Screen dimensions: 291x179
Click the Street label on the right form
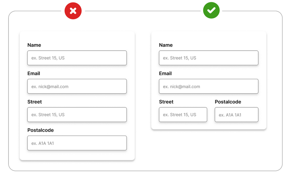pyautogui.click(x=166, y=102)
